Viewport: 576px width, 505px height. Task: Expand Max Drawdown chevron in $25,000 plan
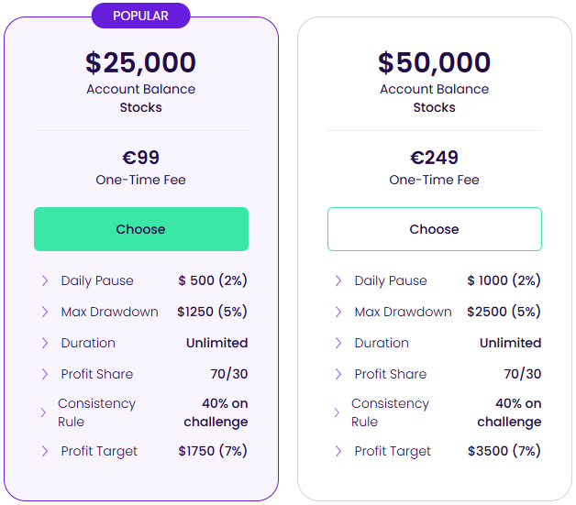45,312
